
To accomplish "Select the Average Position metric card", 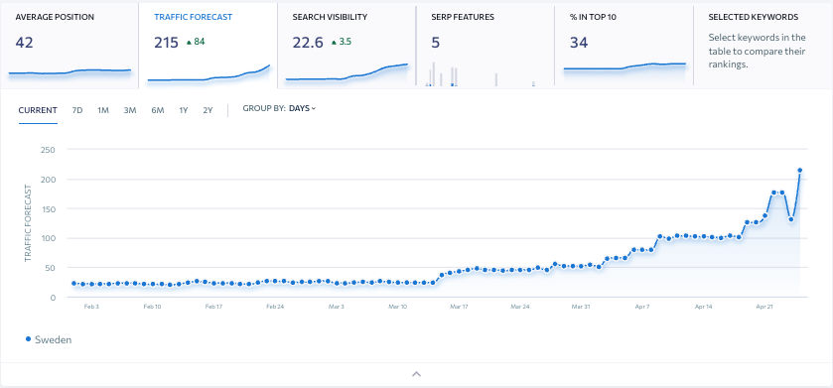I will pyautogui.click(x=69, y=45).
